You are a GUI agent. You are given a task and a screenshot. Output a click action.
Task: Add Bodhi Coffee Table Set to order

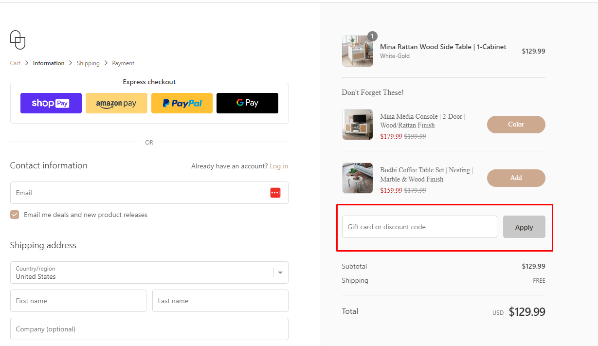[516, 178]
